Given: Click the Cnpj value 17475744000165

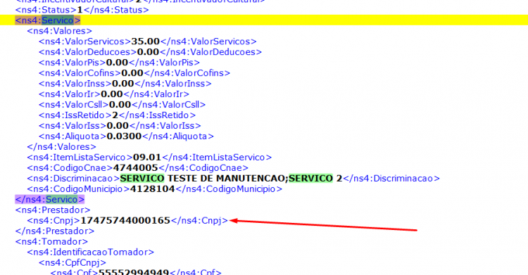Looking at the screenshot, I should 125,220.
